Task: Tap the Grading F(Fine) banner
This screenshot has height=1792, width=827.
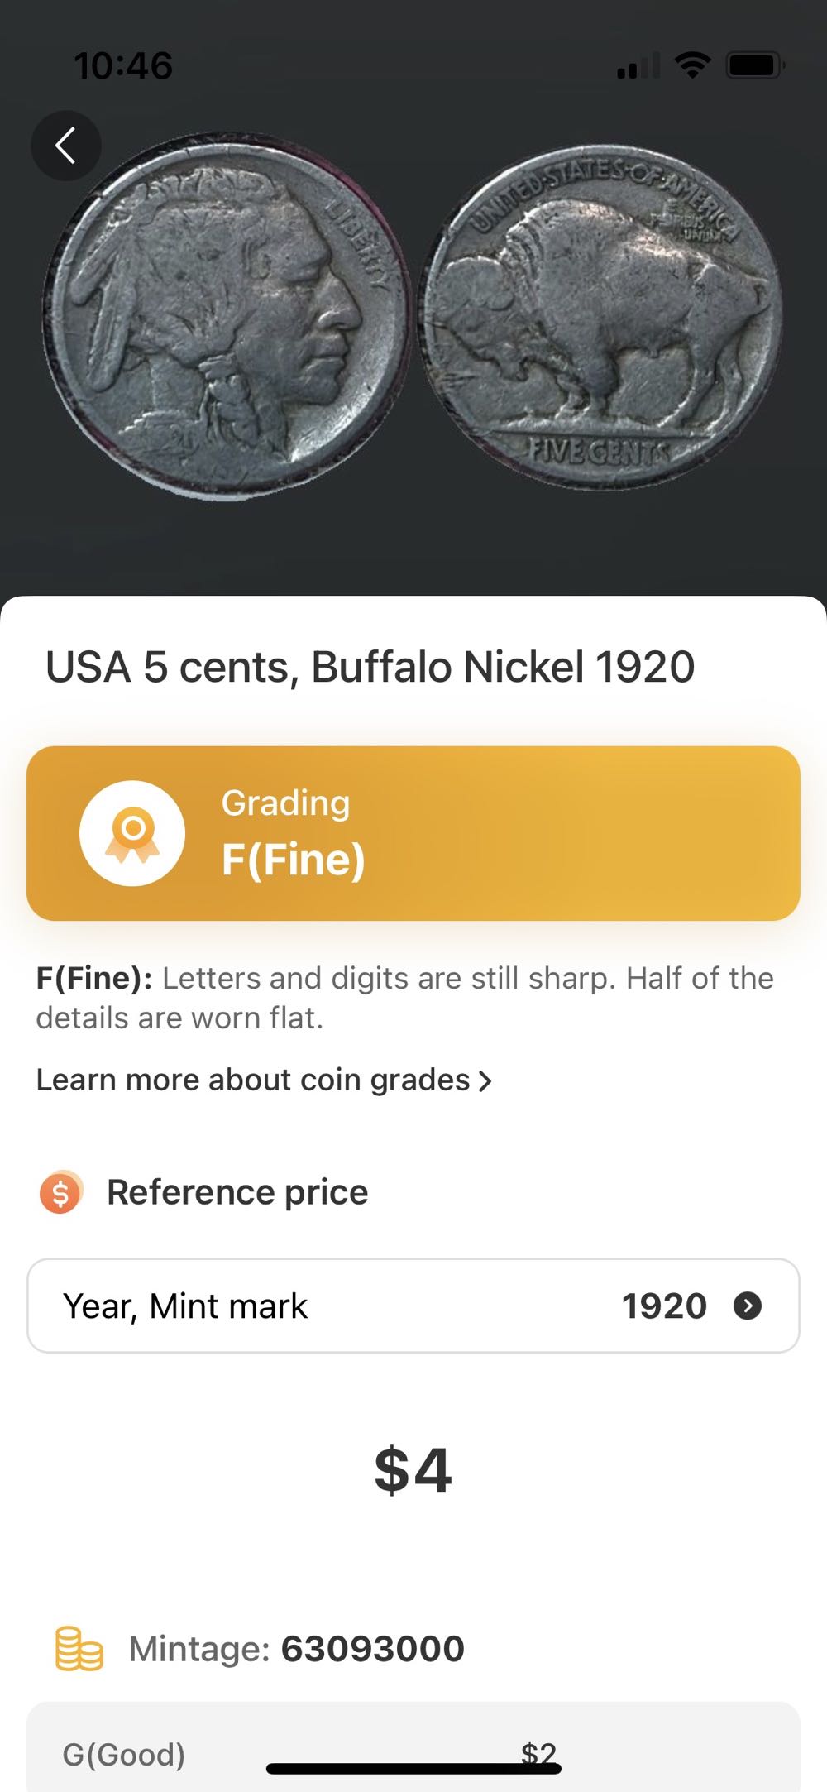Action: tap(413, 833)
